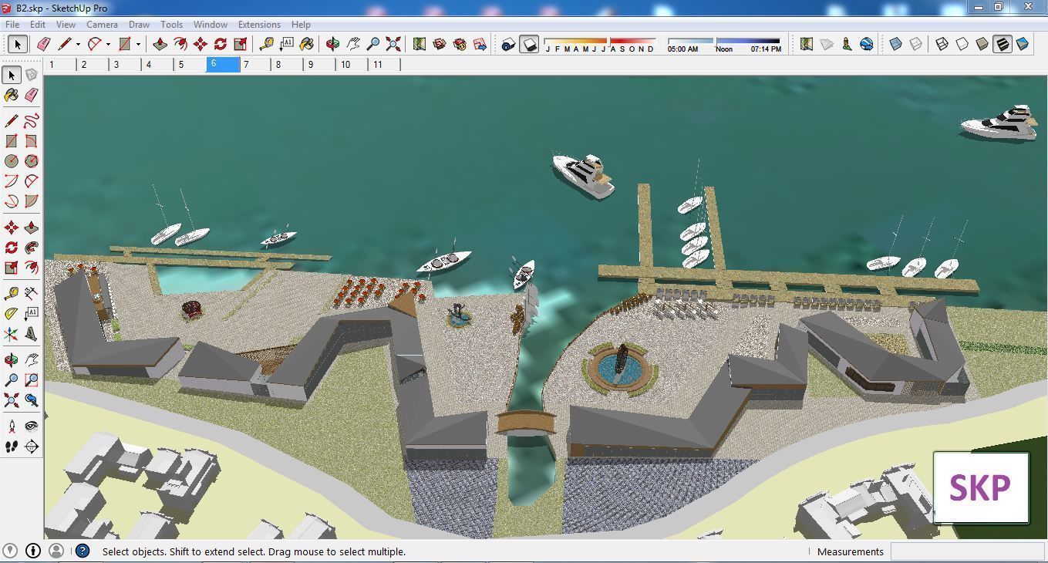The image size is (1048, 563).
Task: Enable Shaded With Textures style
Action: (x=1003, y=44)
